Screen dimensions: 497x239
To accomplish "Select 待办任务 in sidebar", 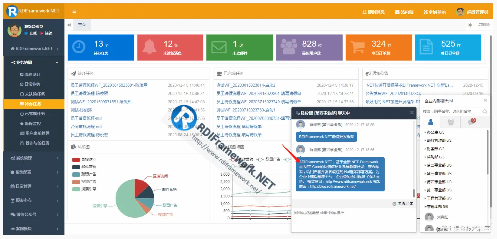I will tap(34, 104).
